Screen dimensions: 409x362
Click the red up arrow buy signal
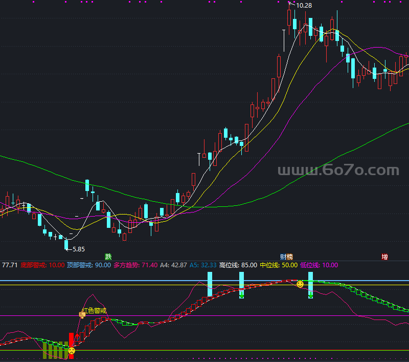coord(77,337)
